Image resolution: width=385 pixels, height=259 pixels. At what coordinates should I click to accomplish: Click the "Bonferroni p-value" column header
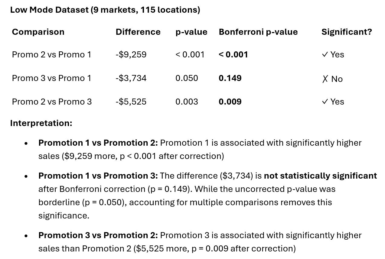[x=258, y=32]
